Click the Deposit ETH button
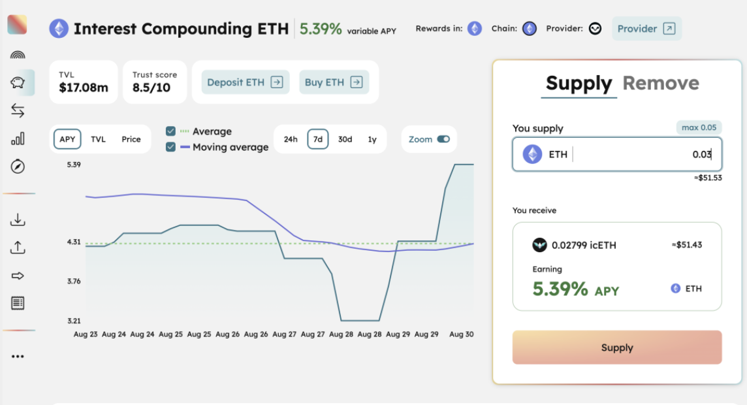Viewport: 747px width, 405px height. coord(245,82)
